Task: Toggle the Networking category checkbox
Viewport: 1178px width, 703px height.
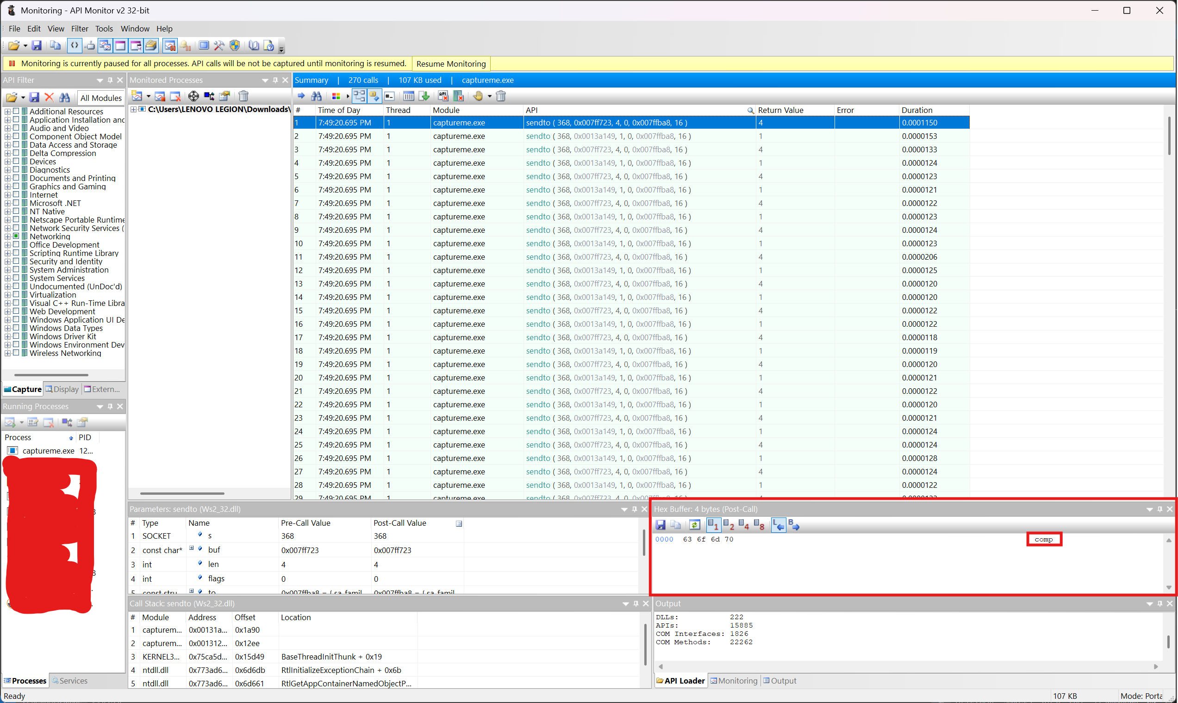Action: click(16, 236)
